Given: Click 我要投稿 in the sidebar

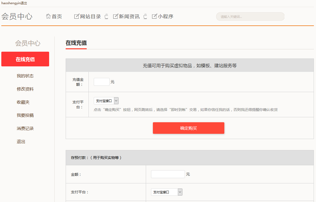Looking at the screenshot, I should [x=25, y=115].
